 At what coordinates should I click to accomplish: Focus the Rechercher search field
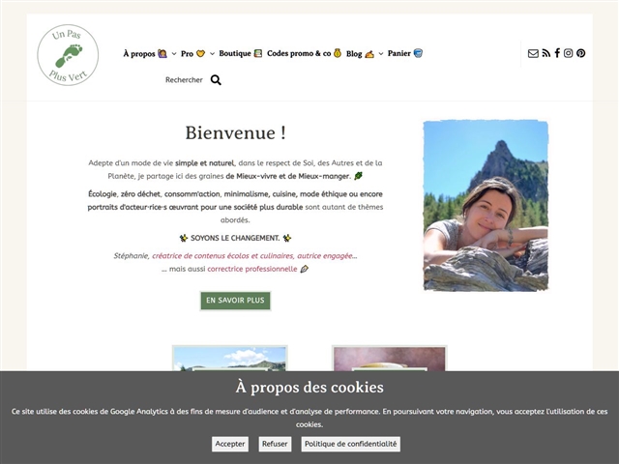point(184,80)
